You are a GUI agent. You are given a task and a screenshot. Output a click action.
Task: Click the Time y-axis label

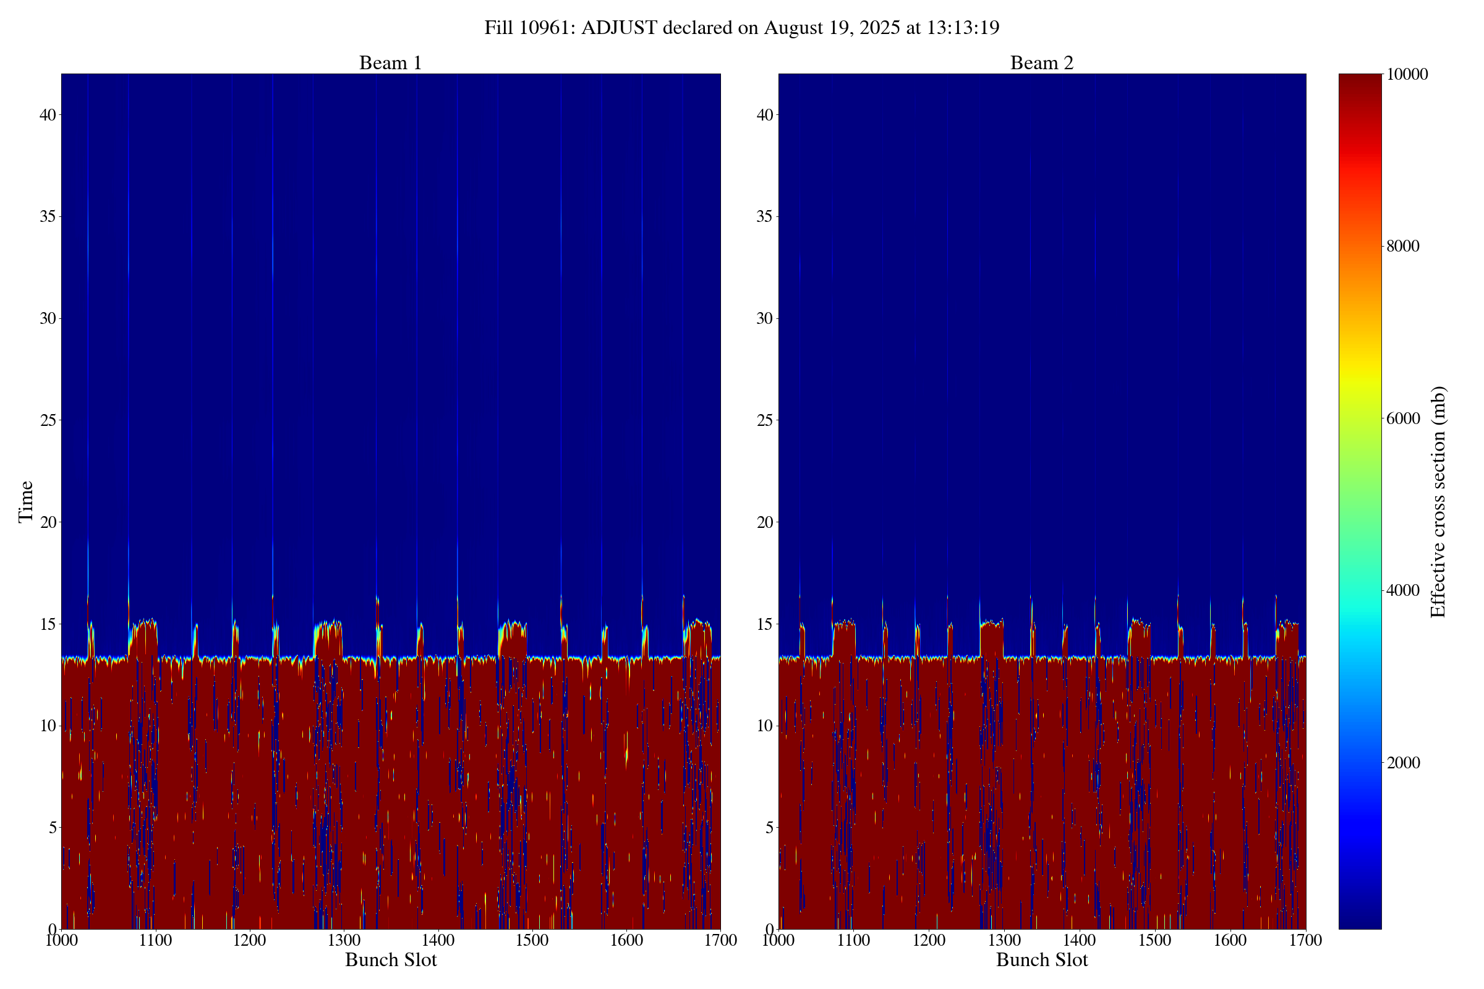26,501
